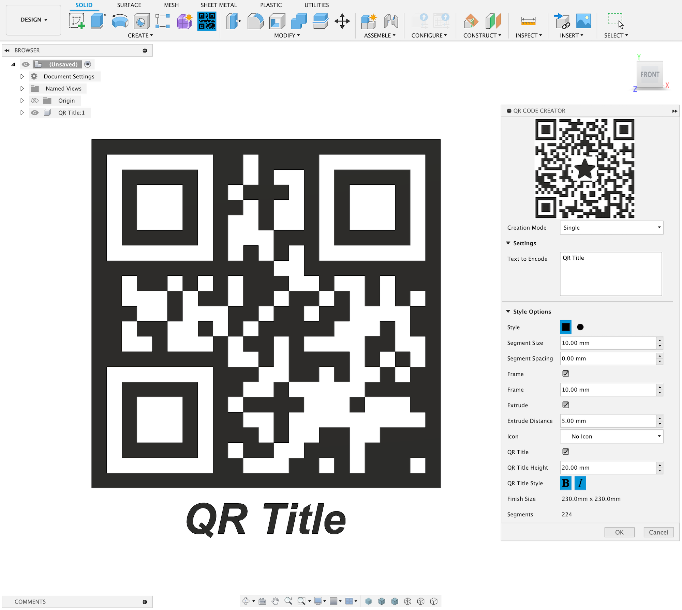The image size is (682, 610).
Task: Uncheck the Extrude checkbox
Action: 566,405
